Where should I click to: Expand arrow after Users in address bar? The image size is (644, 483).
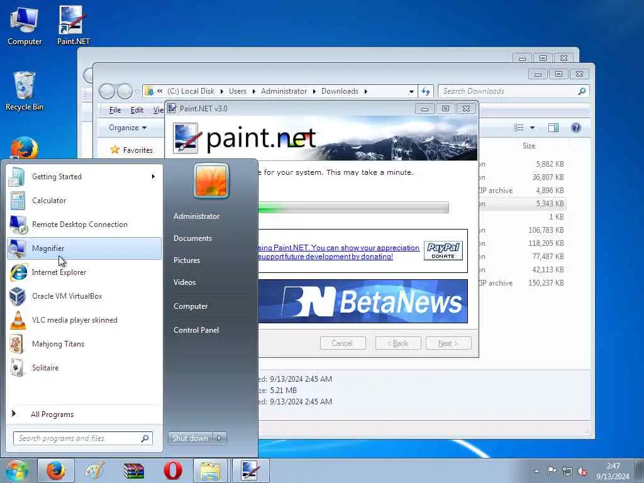pos(254,92)
